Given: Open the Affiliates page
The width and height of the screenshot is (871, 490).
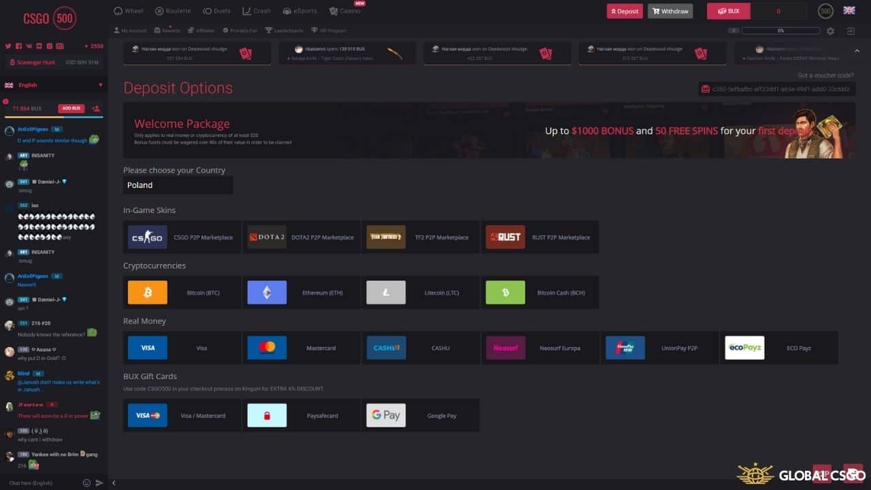Looking at the screenshot, I should click(x=201, y=31).
